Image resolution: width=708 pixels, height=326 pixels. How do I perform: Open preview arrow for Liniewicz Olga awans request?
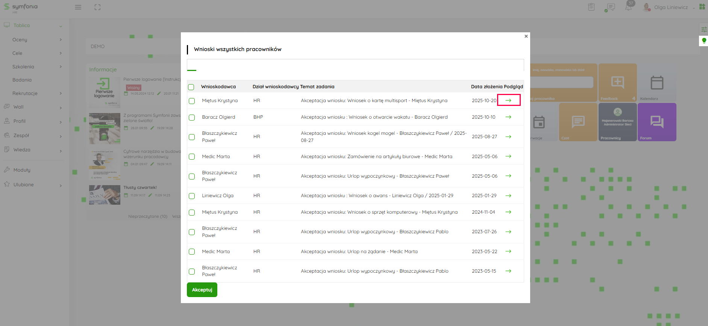coord(508,196)
